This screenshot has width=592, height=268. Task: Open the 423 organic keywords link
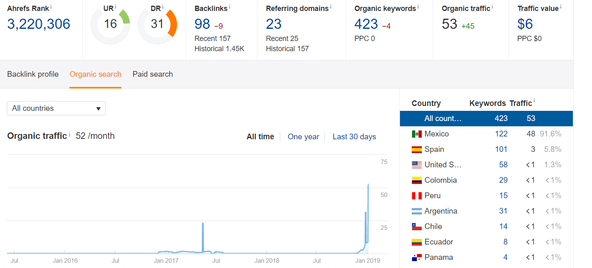(366, 24)
